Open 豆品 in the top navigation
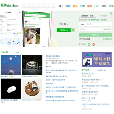The width and height of the screenshot is (114, 114). click(x=111, y=6)
